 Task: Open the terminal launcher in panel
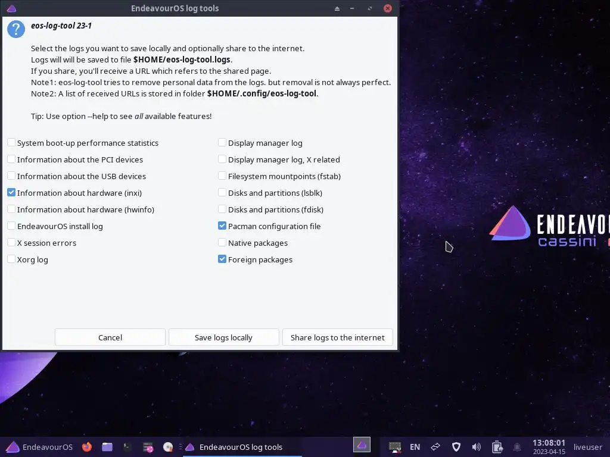tap(127, 447)
